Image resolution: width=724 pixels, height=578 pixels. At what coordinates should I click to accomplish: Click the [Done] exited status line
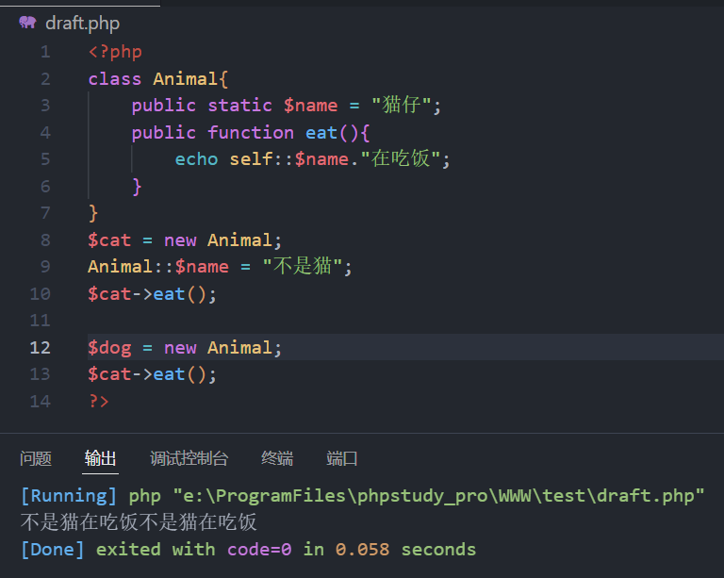tap(248, 549)
